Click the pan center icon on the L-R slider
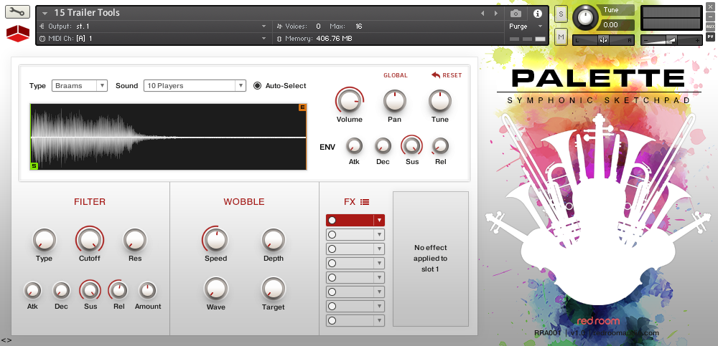The width and height of the screenshot is (718, 346). pyautogui.click(x=603, y=40)
